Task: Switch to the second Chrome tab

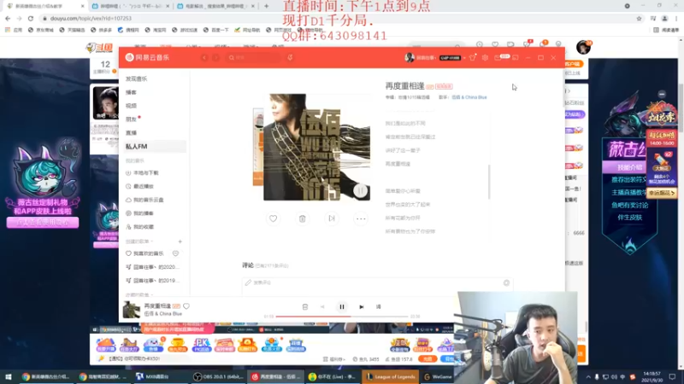Action: coord(131,6)
